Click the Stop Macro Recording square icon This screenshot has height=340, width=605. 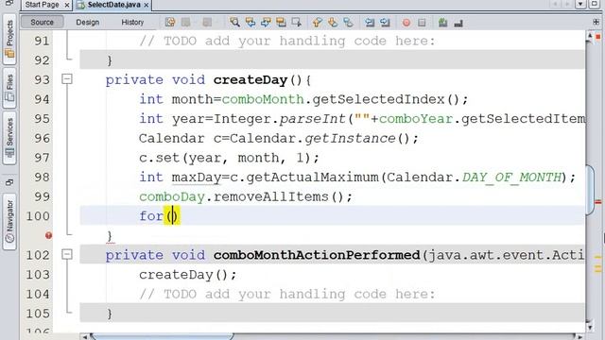pyautogui.click(x=422, y=23)
